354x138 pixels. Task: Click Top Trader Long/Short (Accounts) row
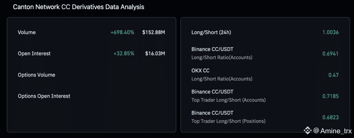coord(228,96)
